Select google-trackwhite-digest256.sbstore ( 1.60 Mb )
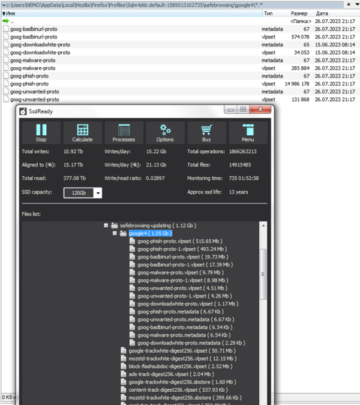 [x=182, y=382]
